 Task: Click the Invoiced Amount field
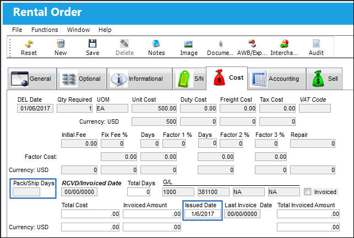pos(152,214)
